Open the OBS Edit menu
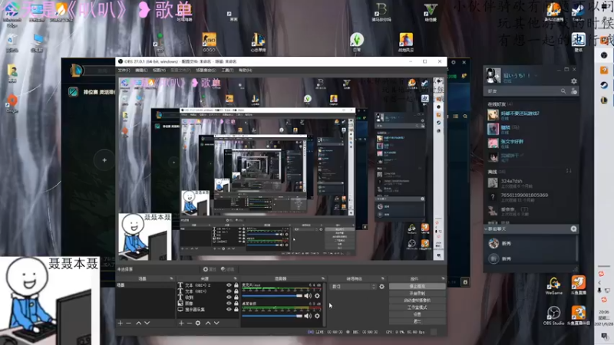Viewport: 614px width, 345px height. click(x=141, y=71)
